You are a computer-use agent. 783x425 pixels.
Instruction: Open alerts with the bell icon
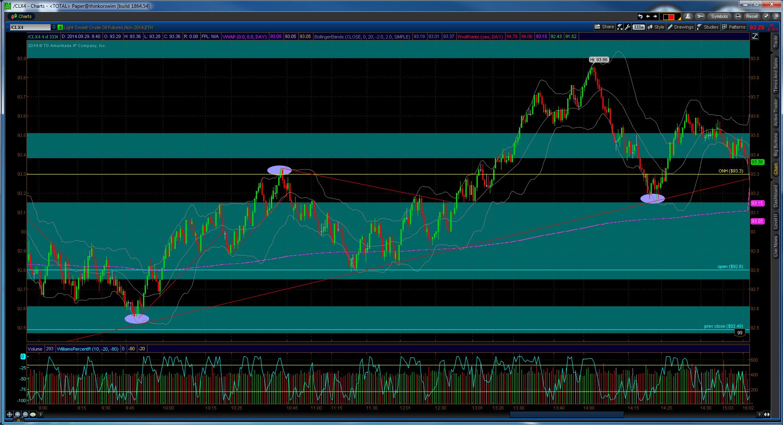click(688, 16)
